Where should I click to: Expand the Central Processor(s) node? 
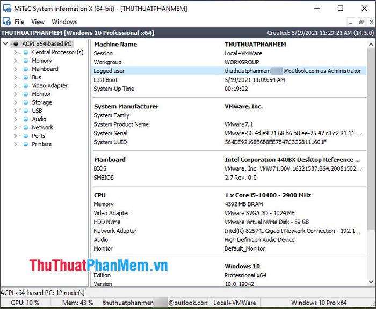[x=16, y=52]
